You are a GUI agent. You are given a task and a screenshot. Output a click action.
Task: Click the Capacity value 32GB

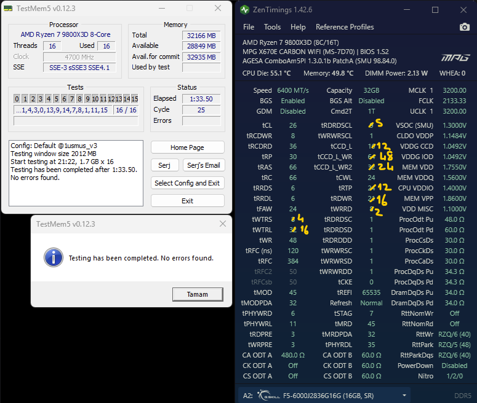[x=371, y=90]
